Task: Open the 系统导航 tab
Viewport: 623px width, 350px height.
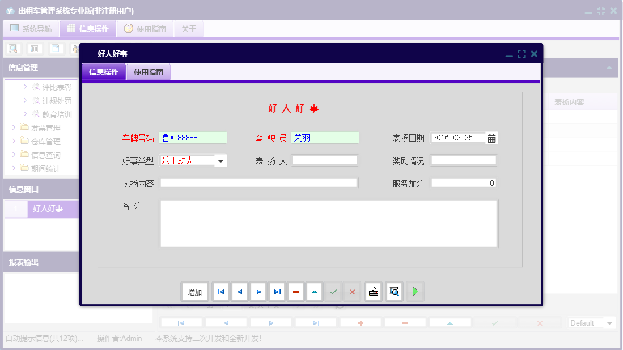Action: pyautogui.click(x=31, y=28)
